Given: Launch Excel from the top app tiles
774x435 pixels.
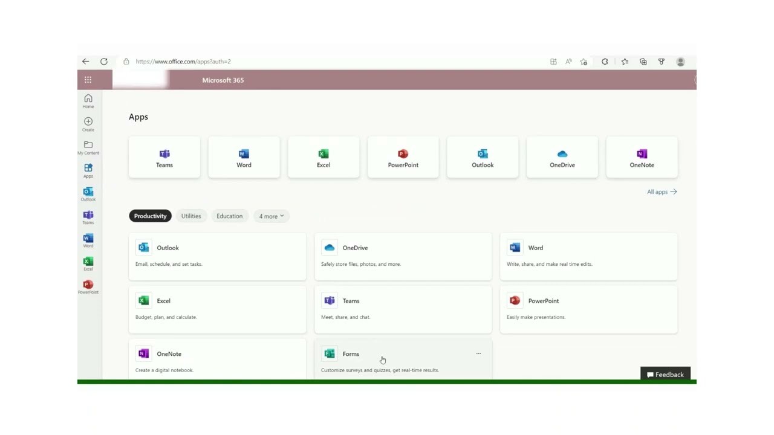Looking at the screenshot, I should (x=324, y=158).
